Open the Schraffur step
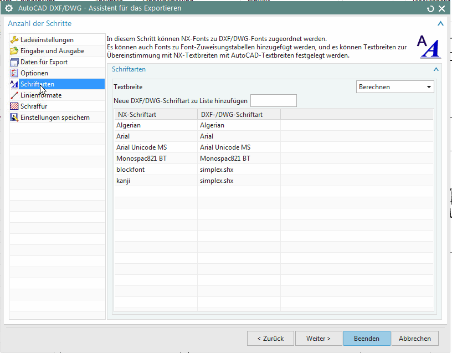The height and width of the screenshot is (353, 452). coord(34,106)
